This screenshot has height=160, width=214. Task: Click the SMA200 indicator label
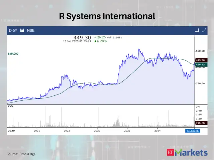13,54
